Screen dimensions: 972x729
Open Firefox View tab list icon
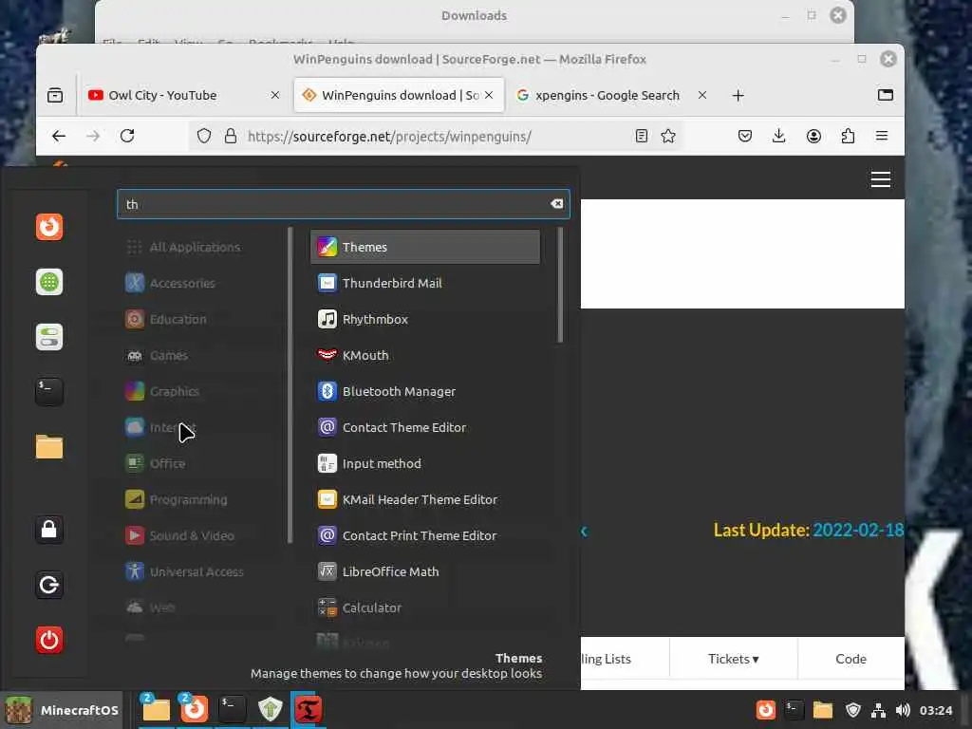pos(55,95)
